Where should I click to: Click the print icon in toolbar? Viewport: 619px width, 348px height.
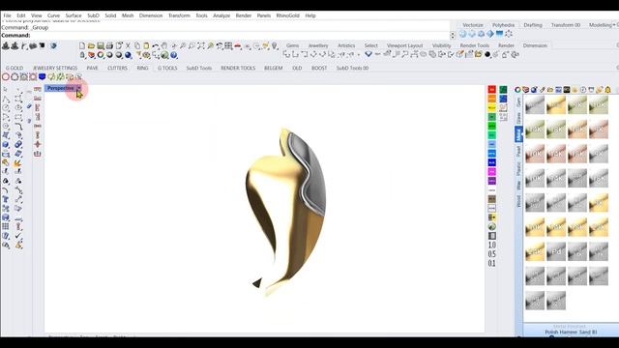[109, 45]
